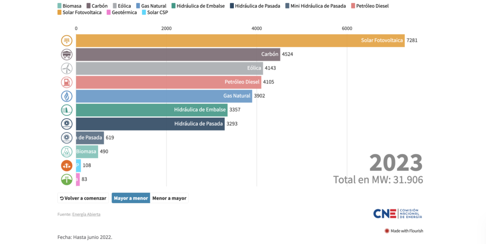Click the flame icon beside Gas Natural
The height and width of the screenshot is (244, 486).
click(66, 96)
